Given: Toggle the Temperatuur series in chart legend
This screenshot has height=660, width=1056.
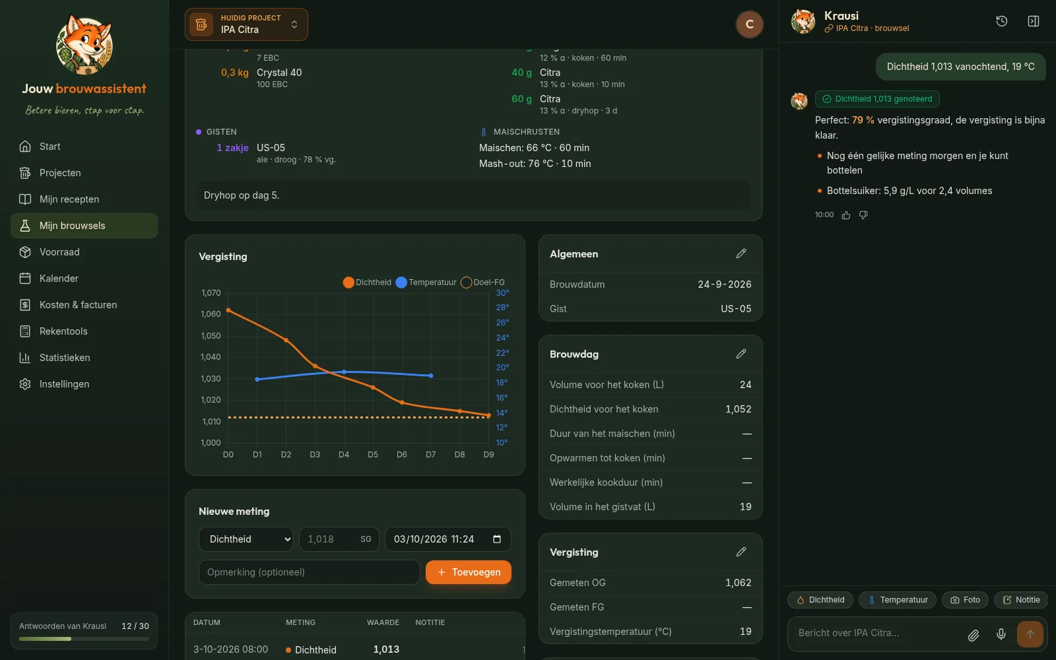Looking at the screenshot, I should click(426, 282).
